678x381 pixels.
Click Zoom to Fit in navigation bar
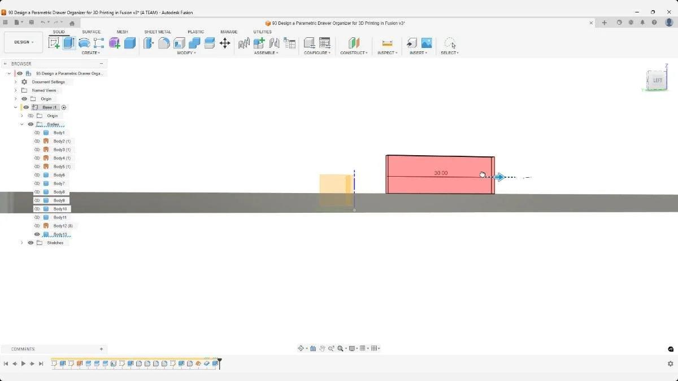[340, 348]
